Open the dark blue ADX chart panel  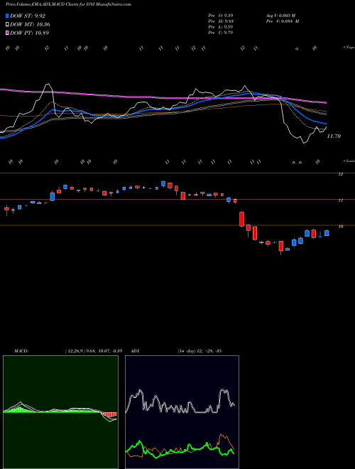182,412
